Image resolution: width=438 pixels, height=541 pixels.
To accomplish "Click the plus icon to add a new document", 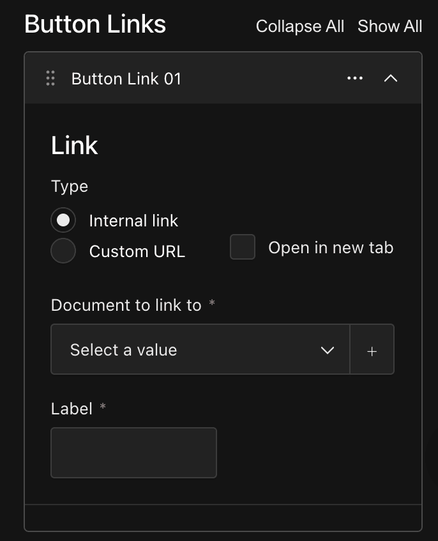I will pos(372,350).
